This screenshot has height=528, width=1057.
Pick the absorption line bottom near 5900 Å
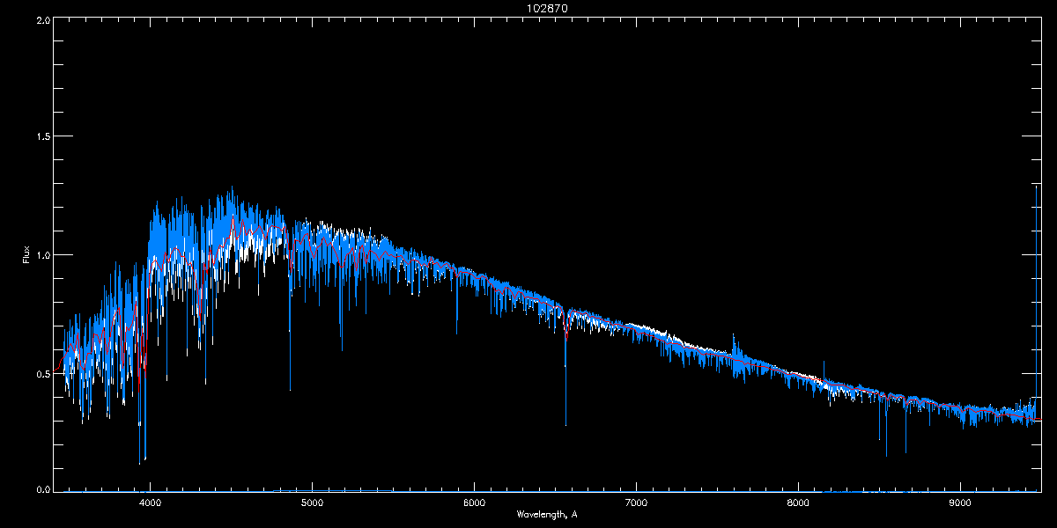456,330
